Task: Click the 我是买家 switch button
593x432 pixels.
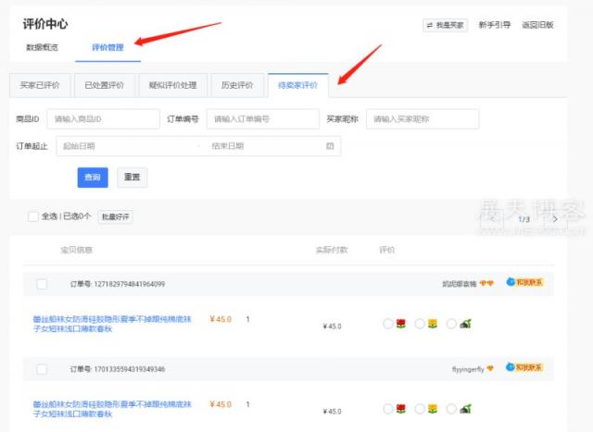Action: (445, 25)
